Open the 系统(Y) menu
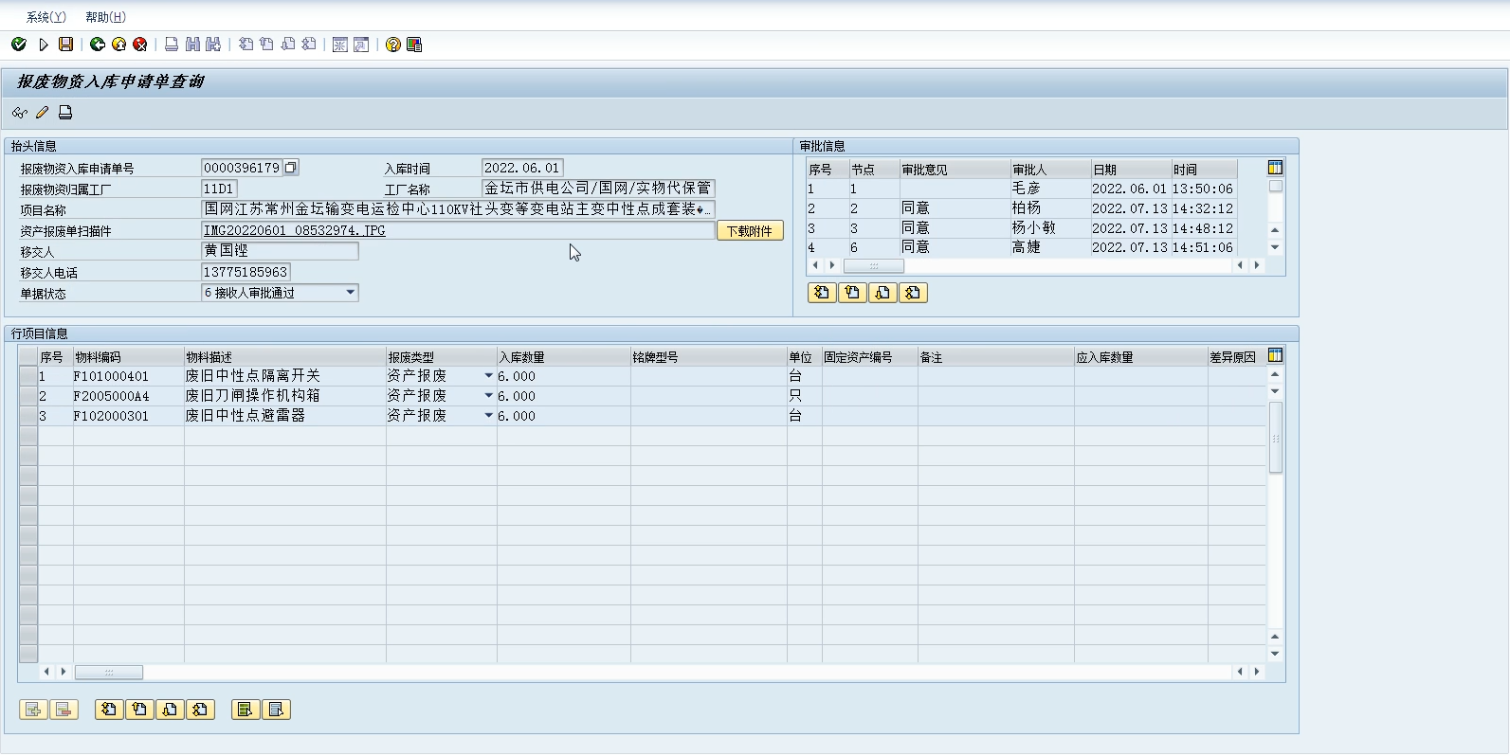The height and width of the screenshot is (756, 1510). tap(45, 17)
